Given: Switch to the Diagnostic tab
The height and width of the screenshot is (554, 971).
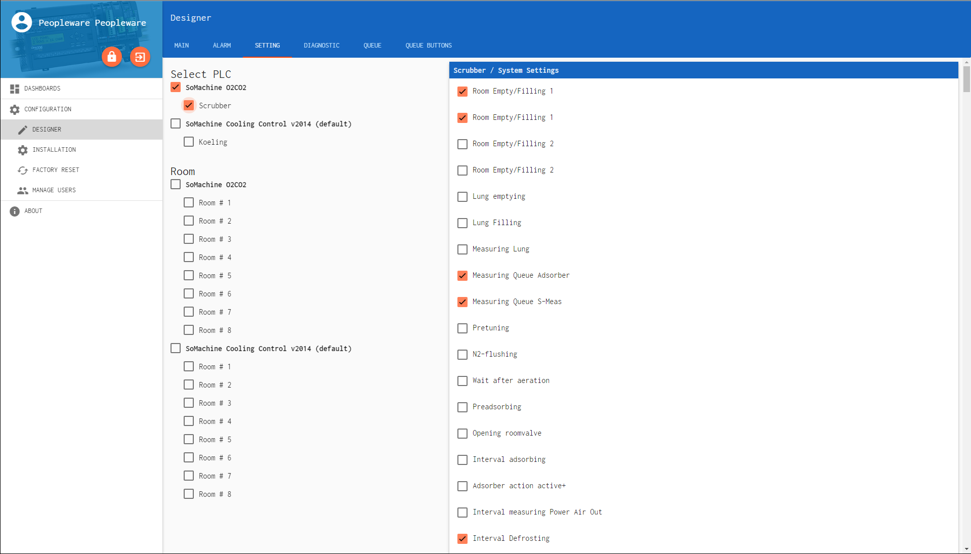Looking at the screenshot, I should pos(321,46).
